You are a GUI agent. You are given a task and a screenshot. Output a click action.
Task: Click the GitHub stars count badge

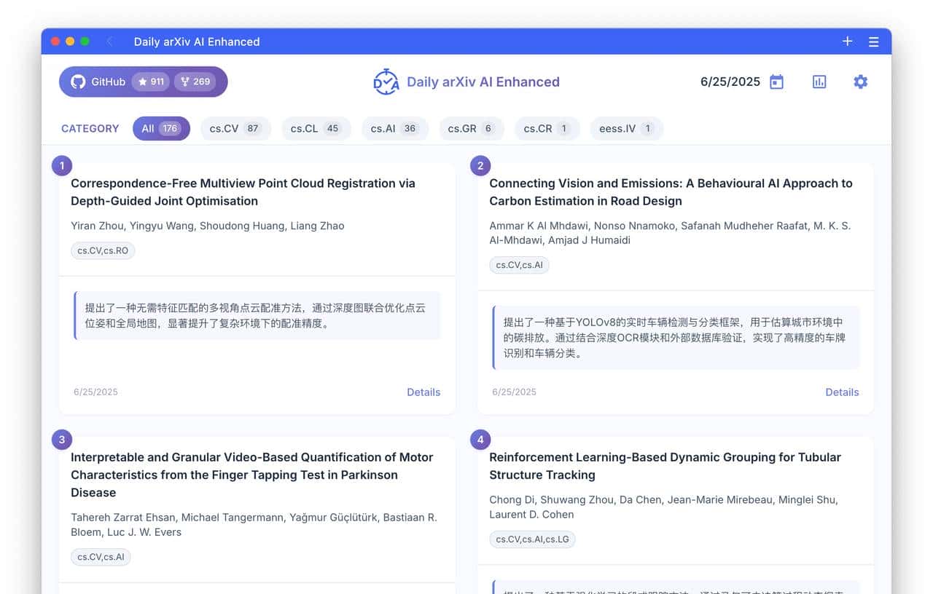click(x=151, y=82)
